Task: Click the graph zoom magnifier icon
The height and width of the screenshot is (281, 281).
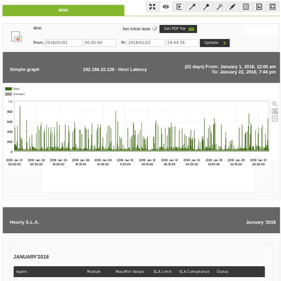Action: (275, 104)
